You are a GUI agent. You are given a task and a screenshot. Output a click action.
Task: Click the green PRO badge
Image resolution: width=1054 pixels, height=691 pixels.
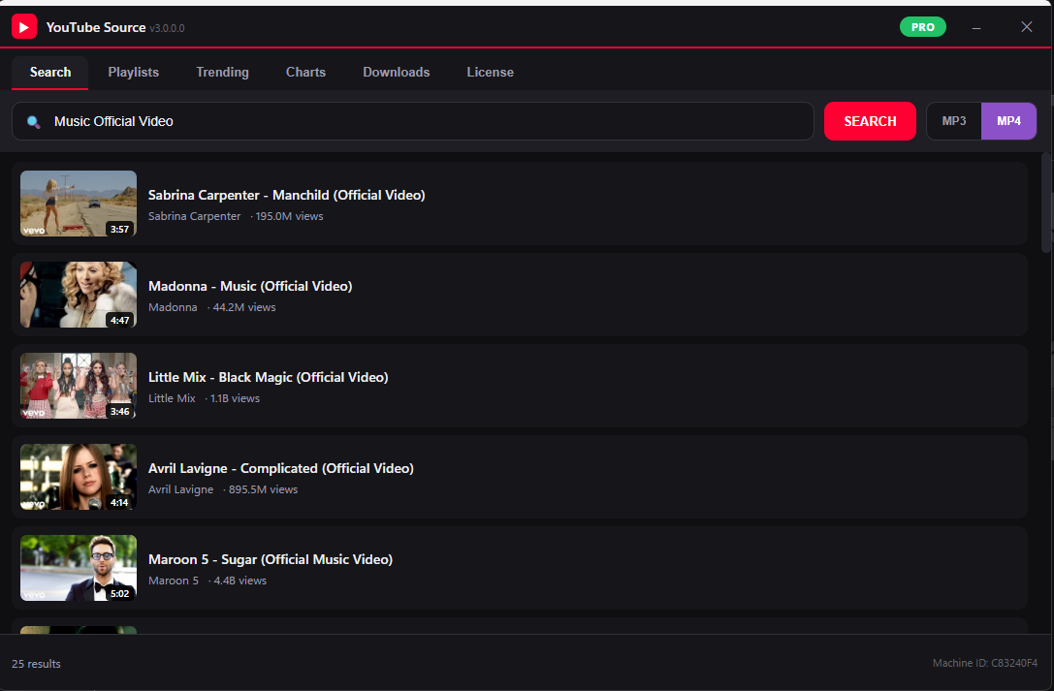coord(922,27)
